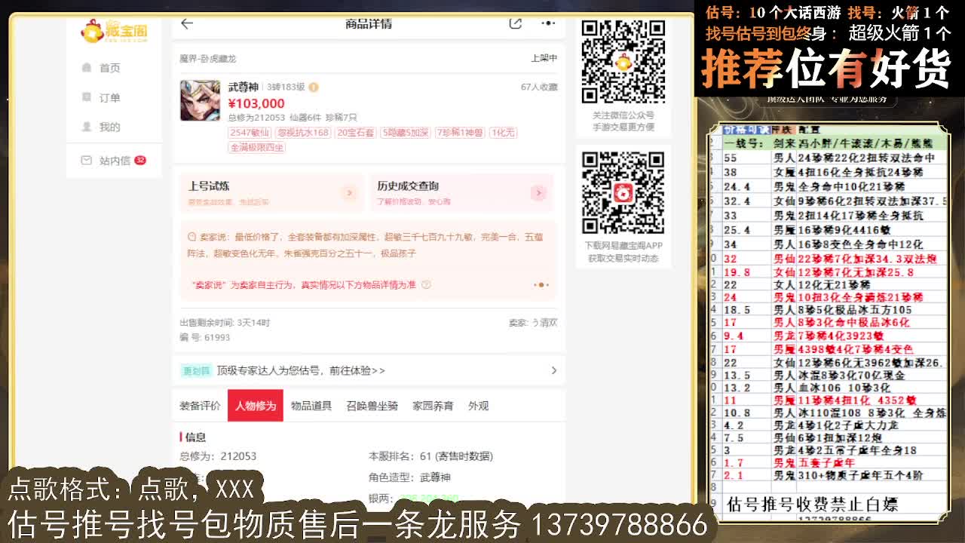
Task: Expand the 上号试炼 chevron arrow
Action: point(349,192)
